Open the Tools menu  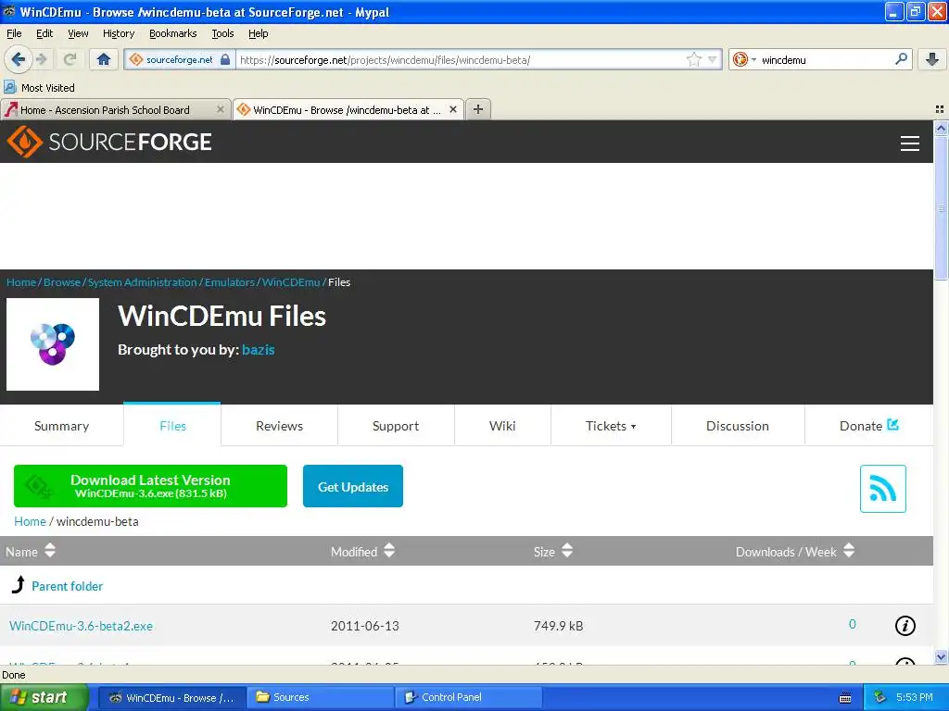222,33
